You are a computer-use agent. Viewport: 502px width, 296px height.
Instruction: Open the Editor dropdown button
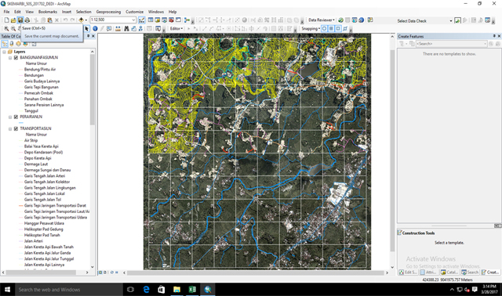[176, 28]
